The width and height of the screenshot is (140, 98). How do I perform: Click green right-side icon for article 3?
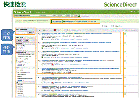125,52
